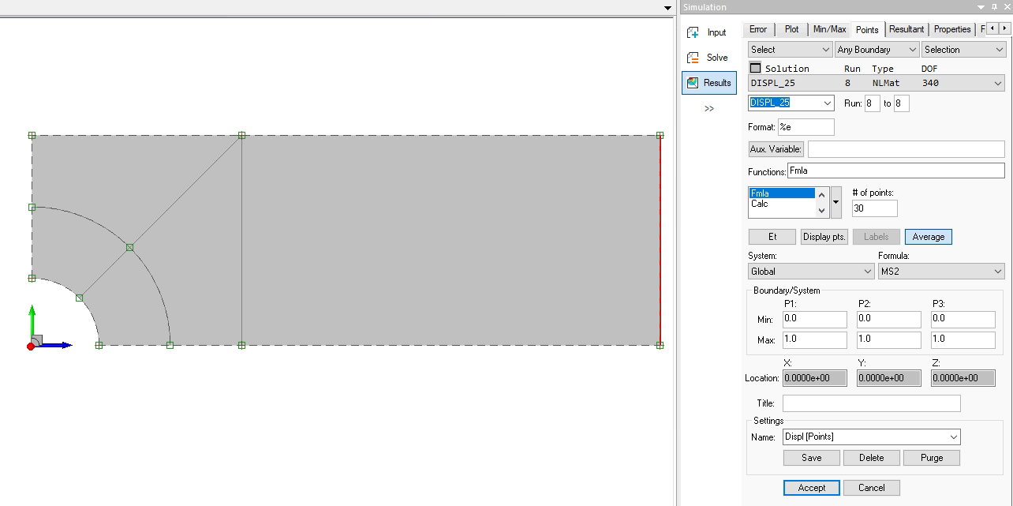Toggle the Display pts. button
Viewport: 1013px width, 506px height.
coord(824,237)
